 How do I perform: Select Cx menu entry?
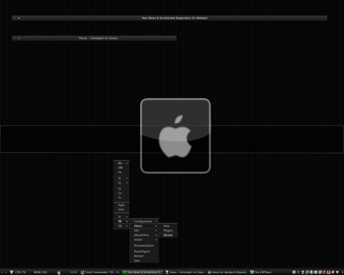click(x=121, y=193)
